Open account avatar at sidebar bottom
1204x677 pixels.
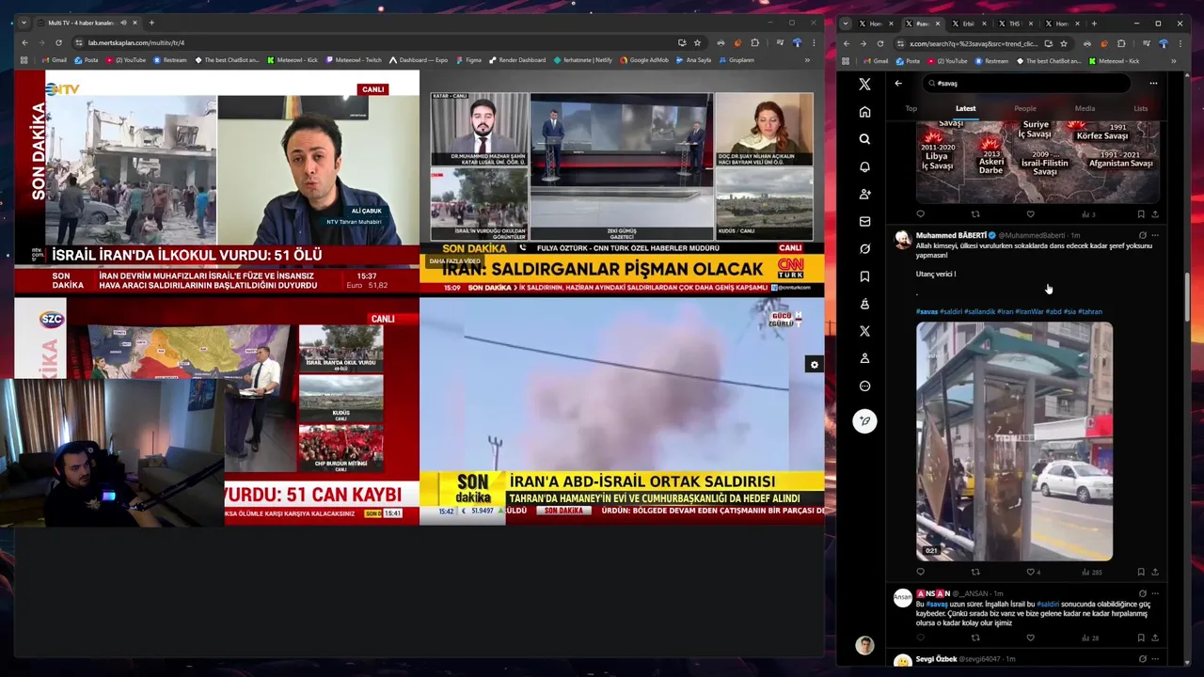click(x=864, y=645)
